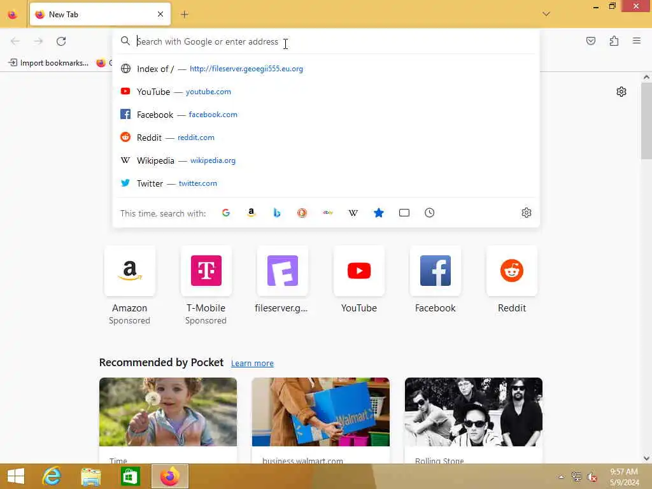
Task: Open the Windows Start button
Action: coord(16,476)
